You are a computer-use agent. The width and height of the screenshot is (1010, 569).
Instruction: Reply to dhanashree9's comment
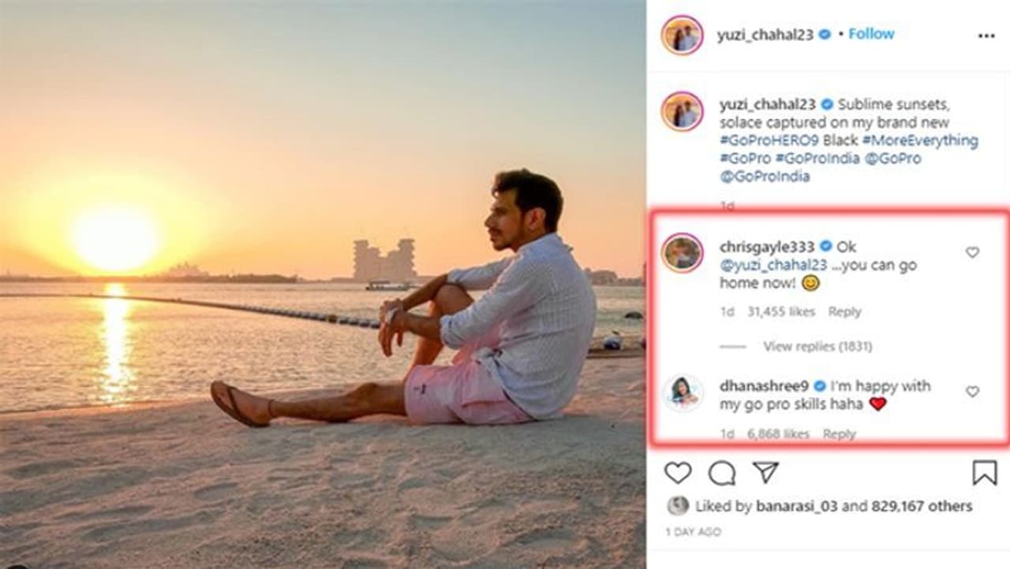pos(839,434)
